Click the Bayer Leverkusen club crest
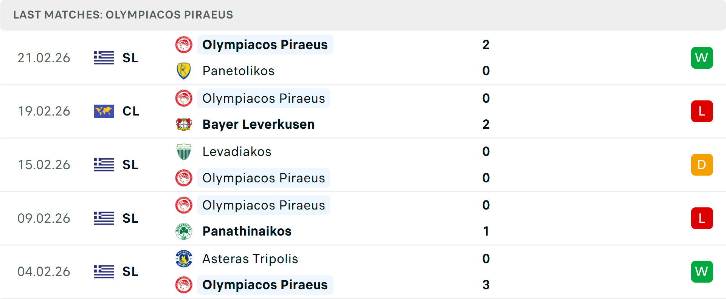The width and height of the screenshot is (726, 299). tap(184, 124)
